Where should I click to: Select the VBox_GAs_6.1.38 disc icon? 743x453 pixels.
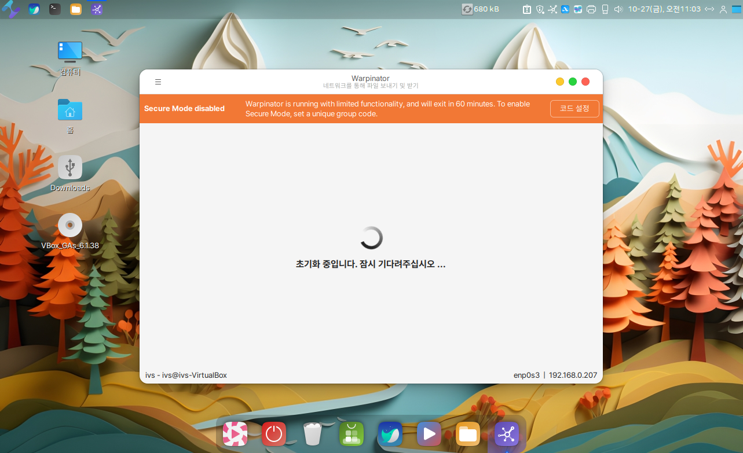coord(70,226)
